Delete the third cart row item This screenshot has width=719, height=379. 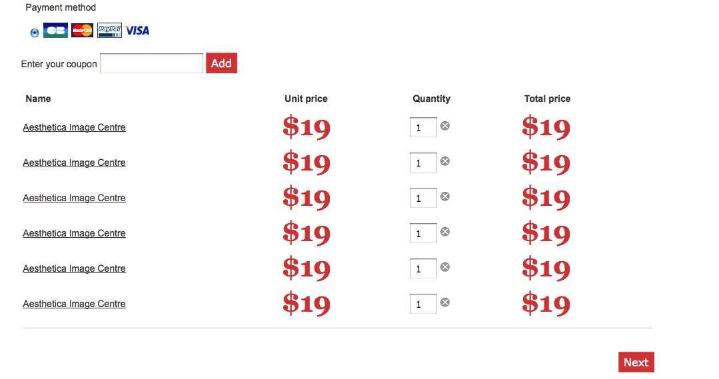(445, 196)
